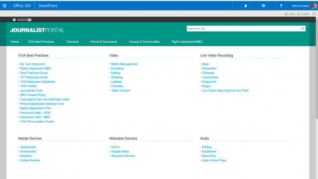Open Photo/Video/Audio Release Form link
Screen dimensions: 318x179
[x=42, y=104]
